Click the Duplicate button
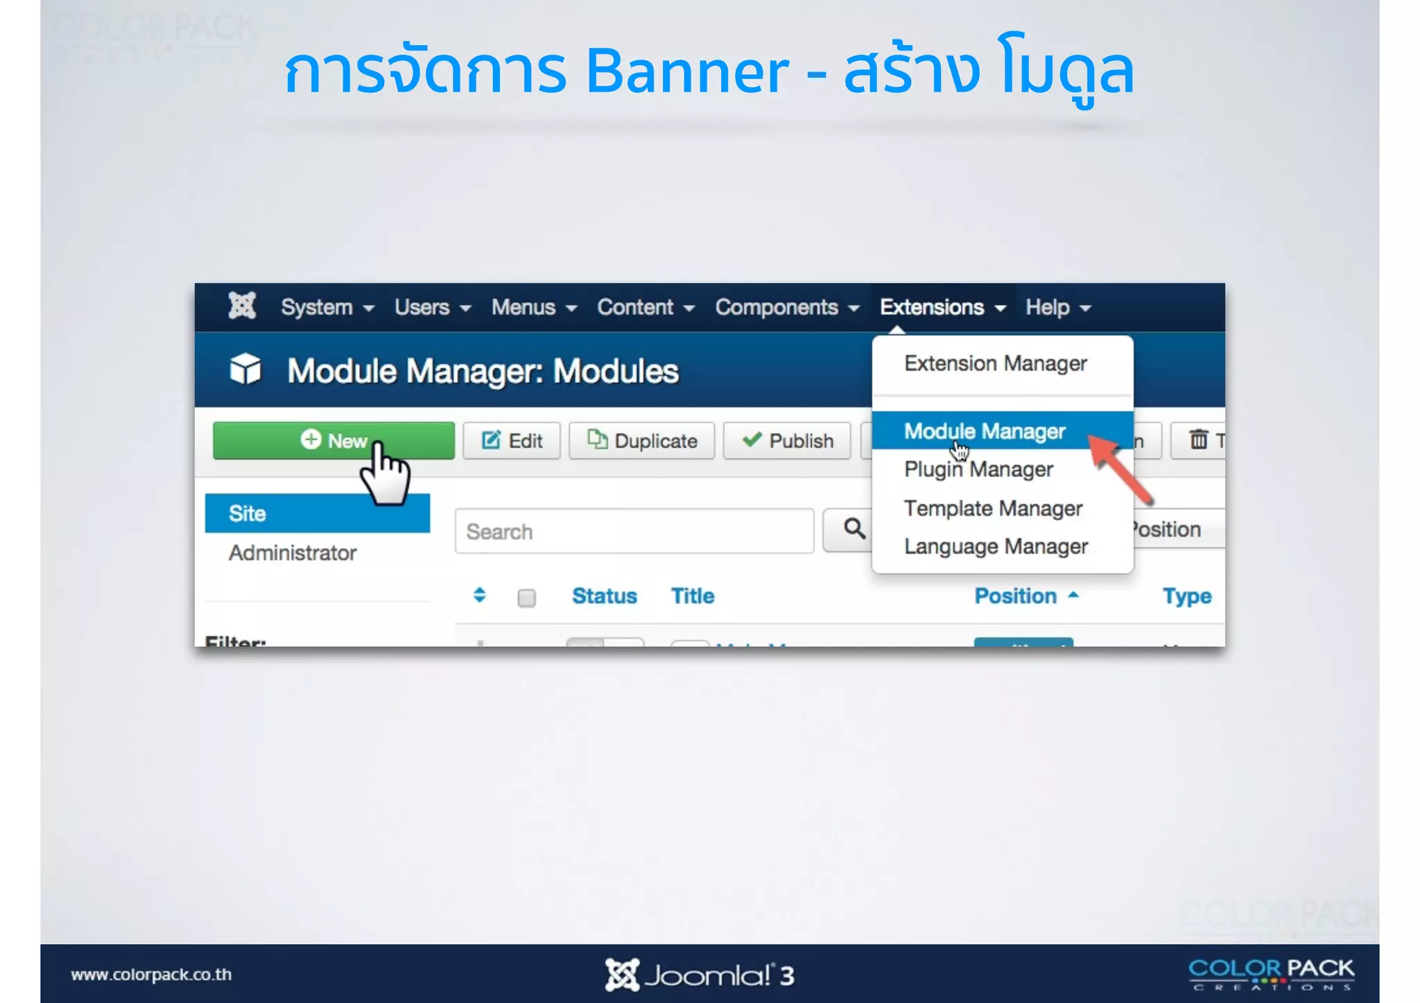The image size is (1420, 1003). point(641,440)
